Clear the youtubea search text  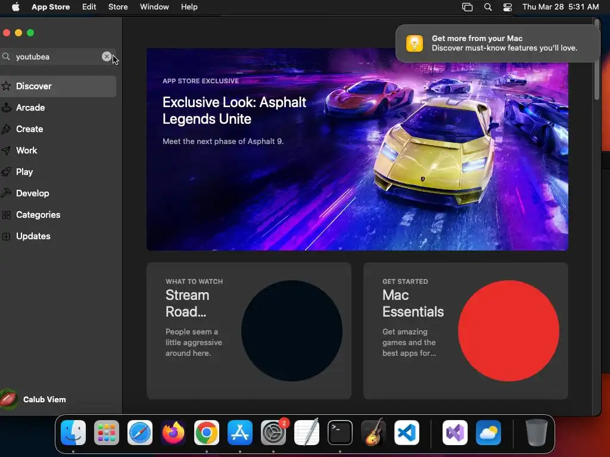point(106,57)
